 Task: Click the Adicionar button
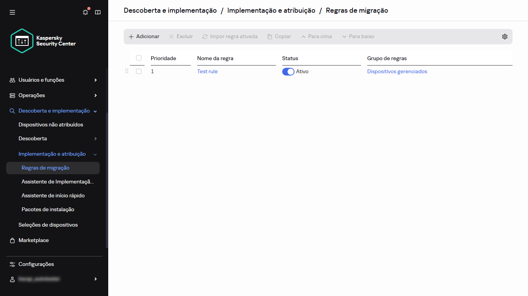[x=143, y=36]
